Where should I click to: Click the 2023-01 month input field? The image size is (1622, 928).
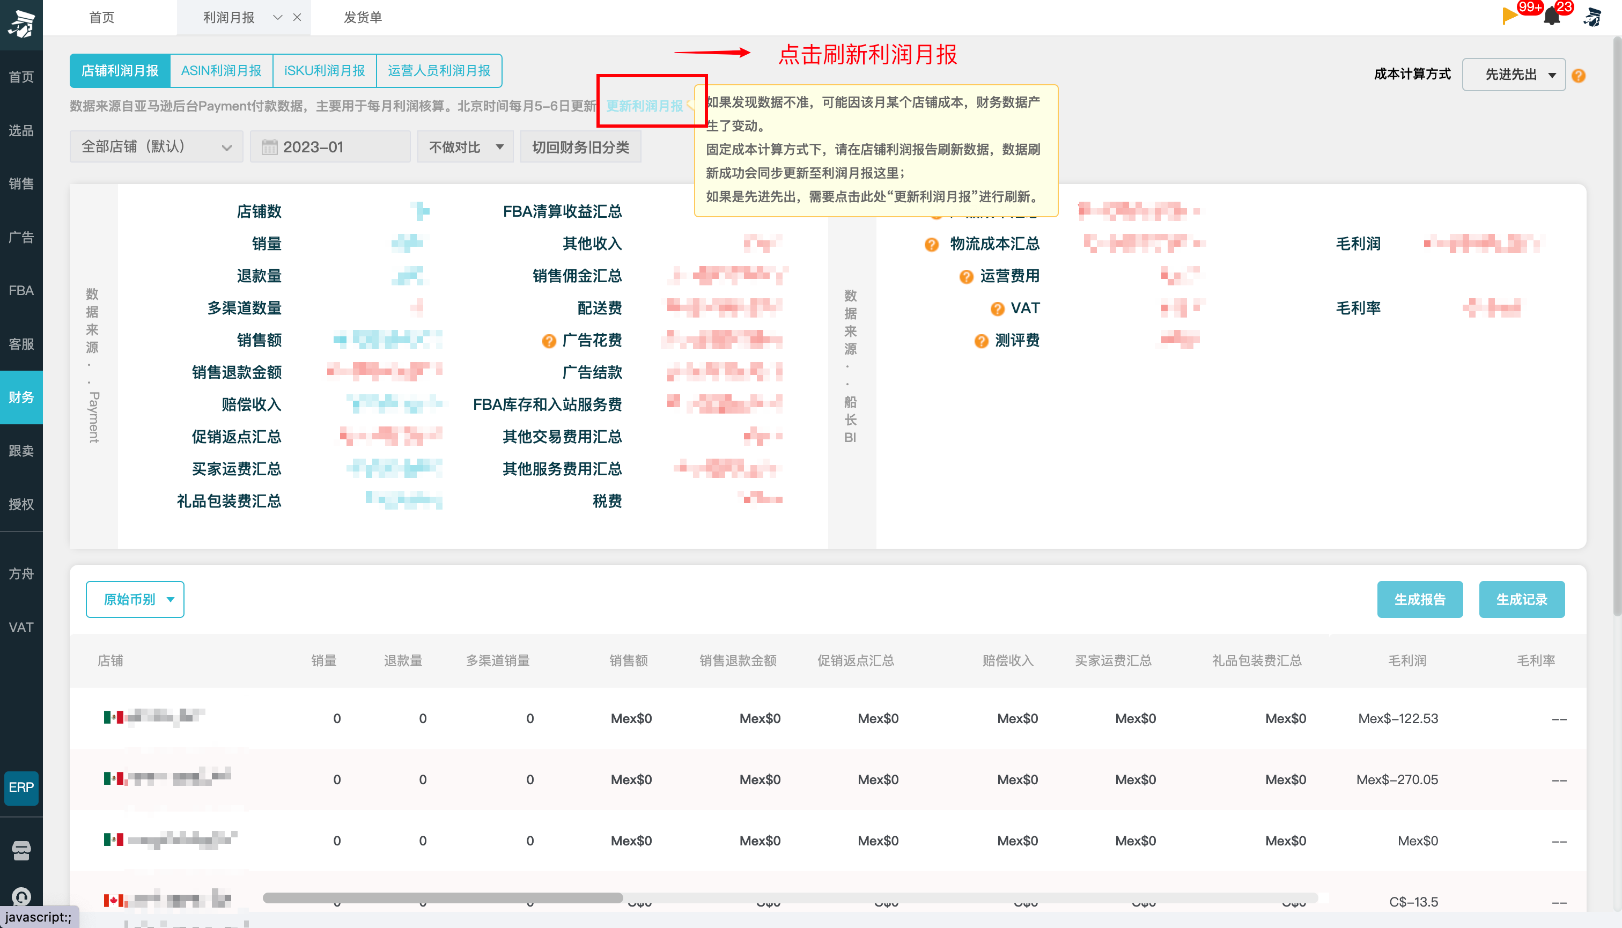(330, 146)
